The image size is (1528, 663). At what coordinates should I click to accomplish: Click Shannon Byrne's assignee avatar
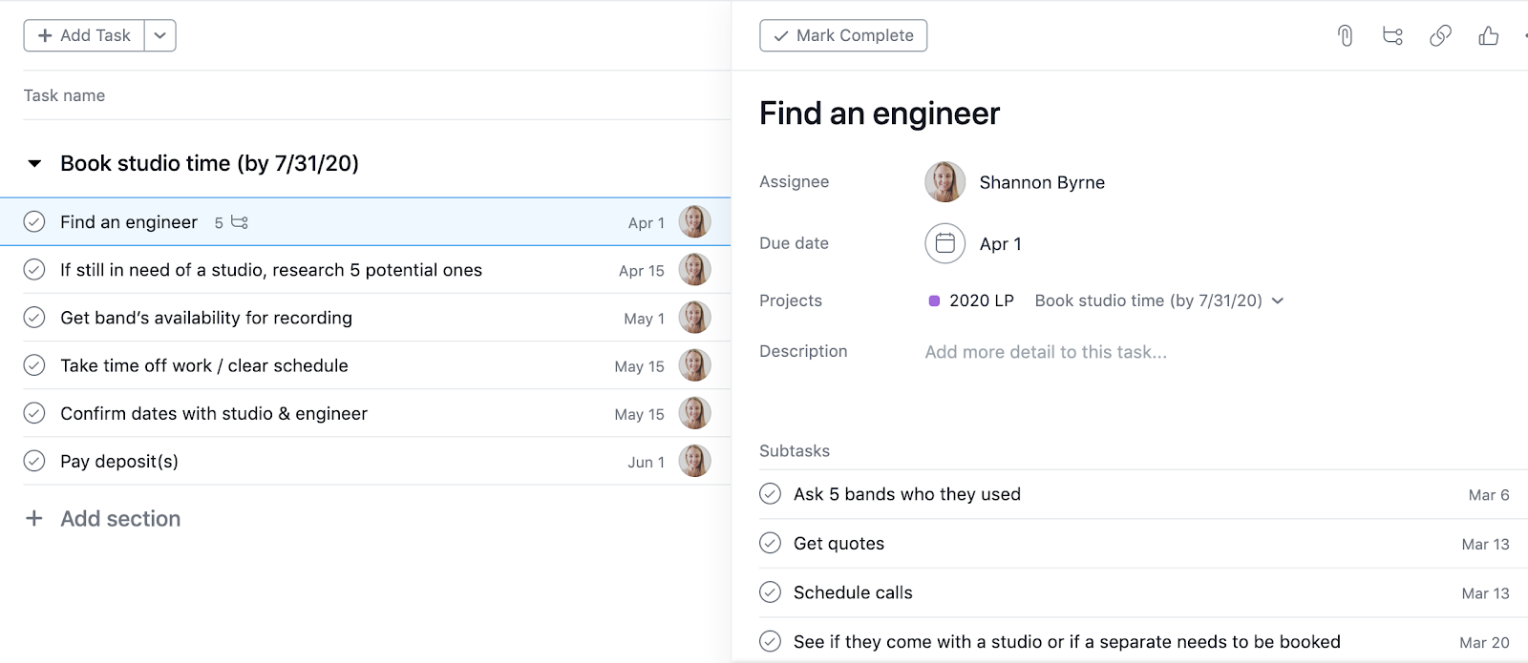coord(944,182)
